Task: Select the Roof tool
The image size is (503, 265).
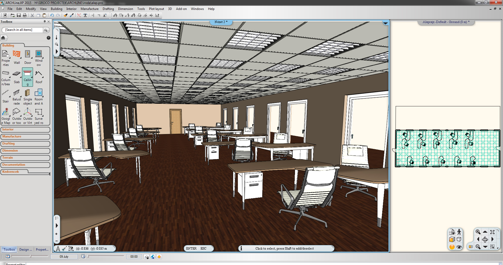Action: [39, 77]
